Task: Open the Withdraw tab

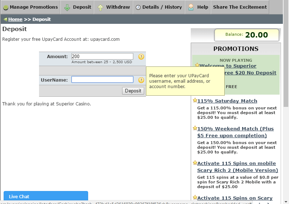Action: point(113,7)
